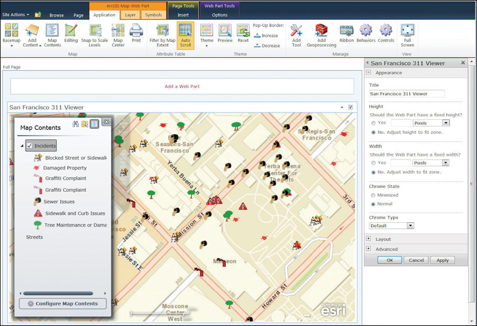The height and width of the screenshot is (326, 477).
Task: Select Yes for fixed width
Action: (374, 163)
